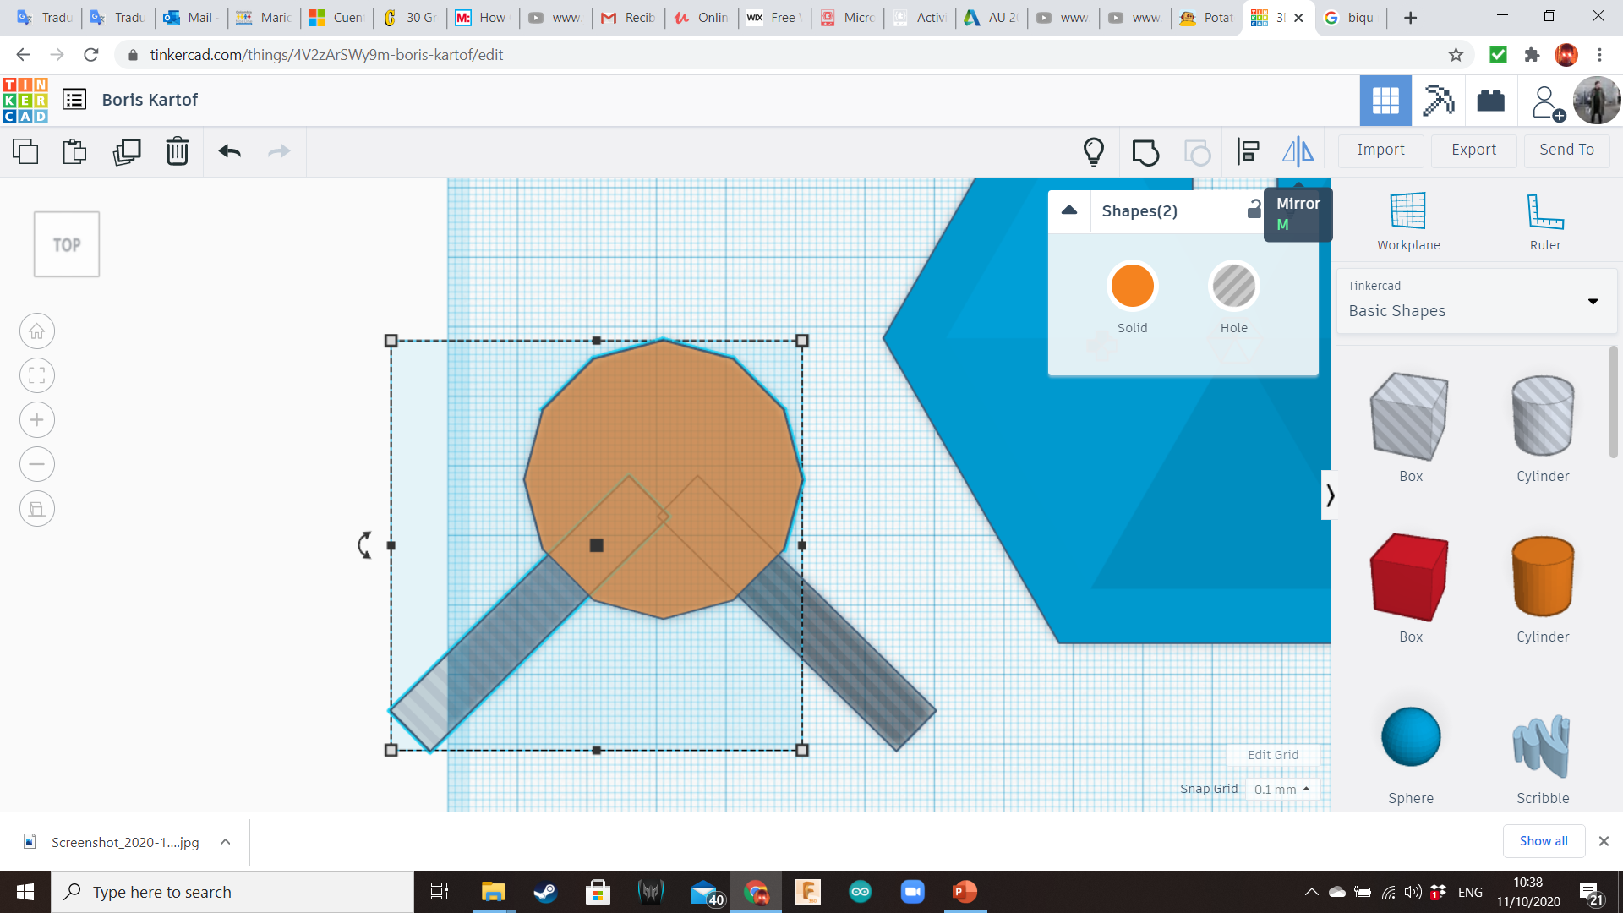Click the Undo action icon
1623x913 pixels.
point(228,150)
